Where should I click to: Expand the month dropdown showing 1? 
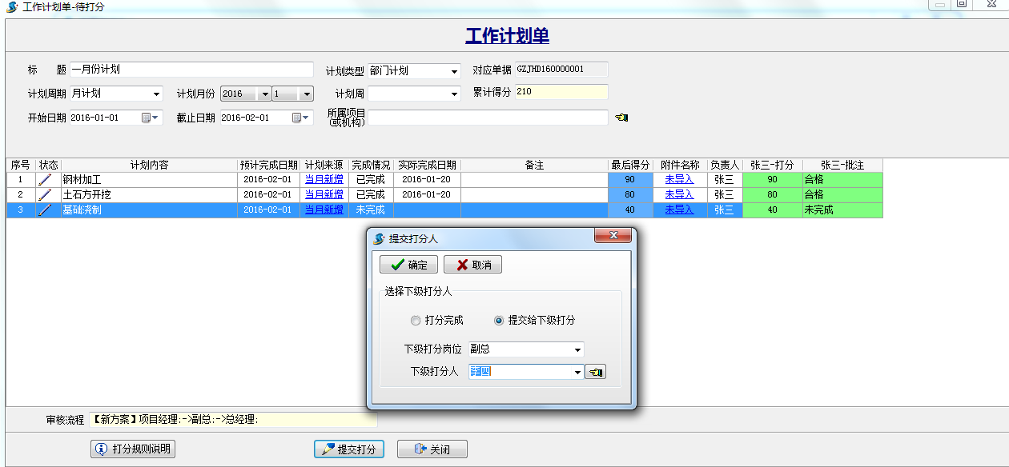305,94
